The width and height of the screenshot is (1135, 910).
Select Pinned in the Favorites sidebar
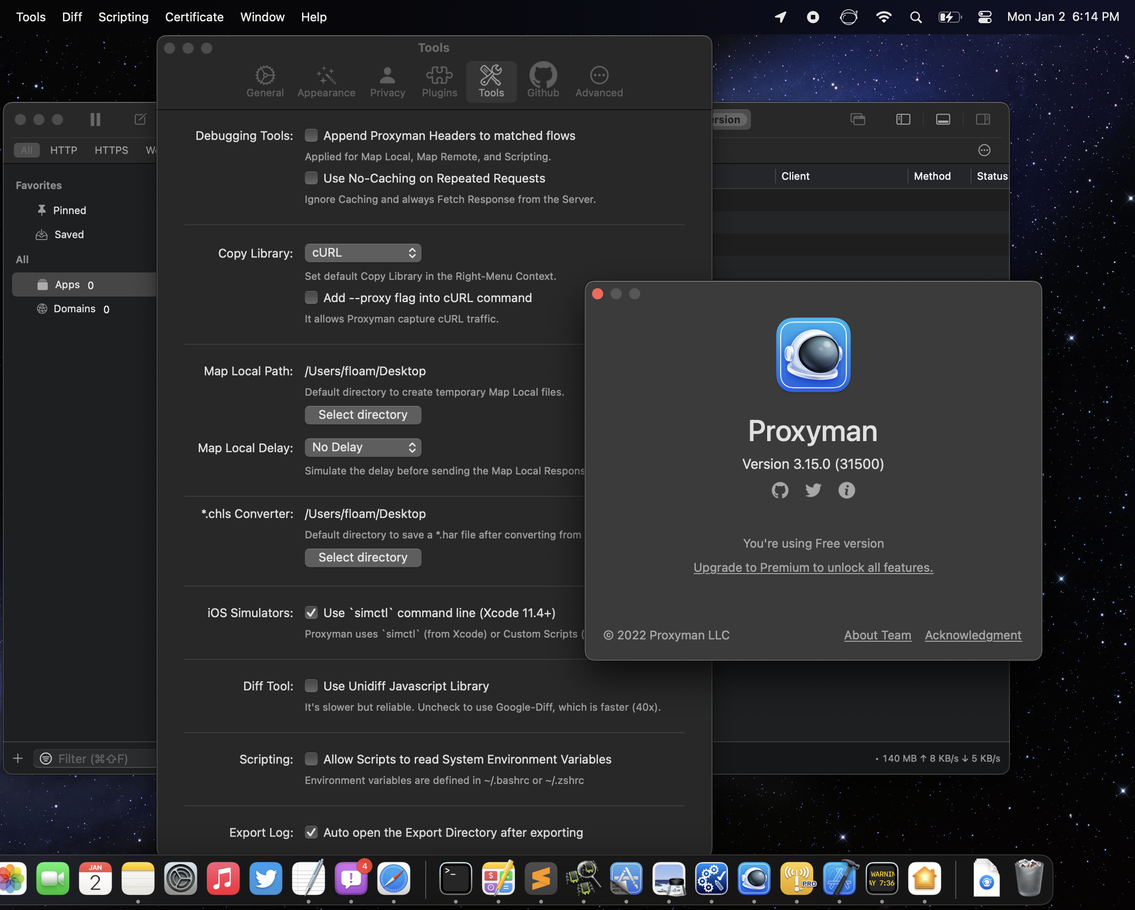tap(69, 209)
